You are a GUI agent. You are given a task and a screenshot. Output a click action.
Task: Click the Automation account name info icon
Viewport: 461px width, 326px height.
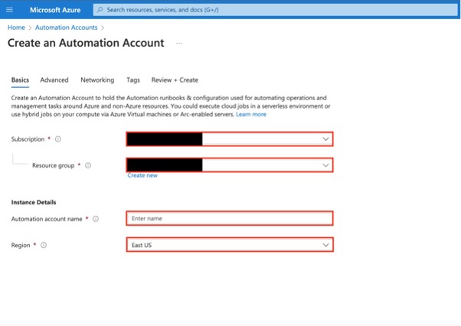(x=96, y=219)
